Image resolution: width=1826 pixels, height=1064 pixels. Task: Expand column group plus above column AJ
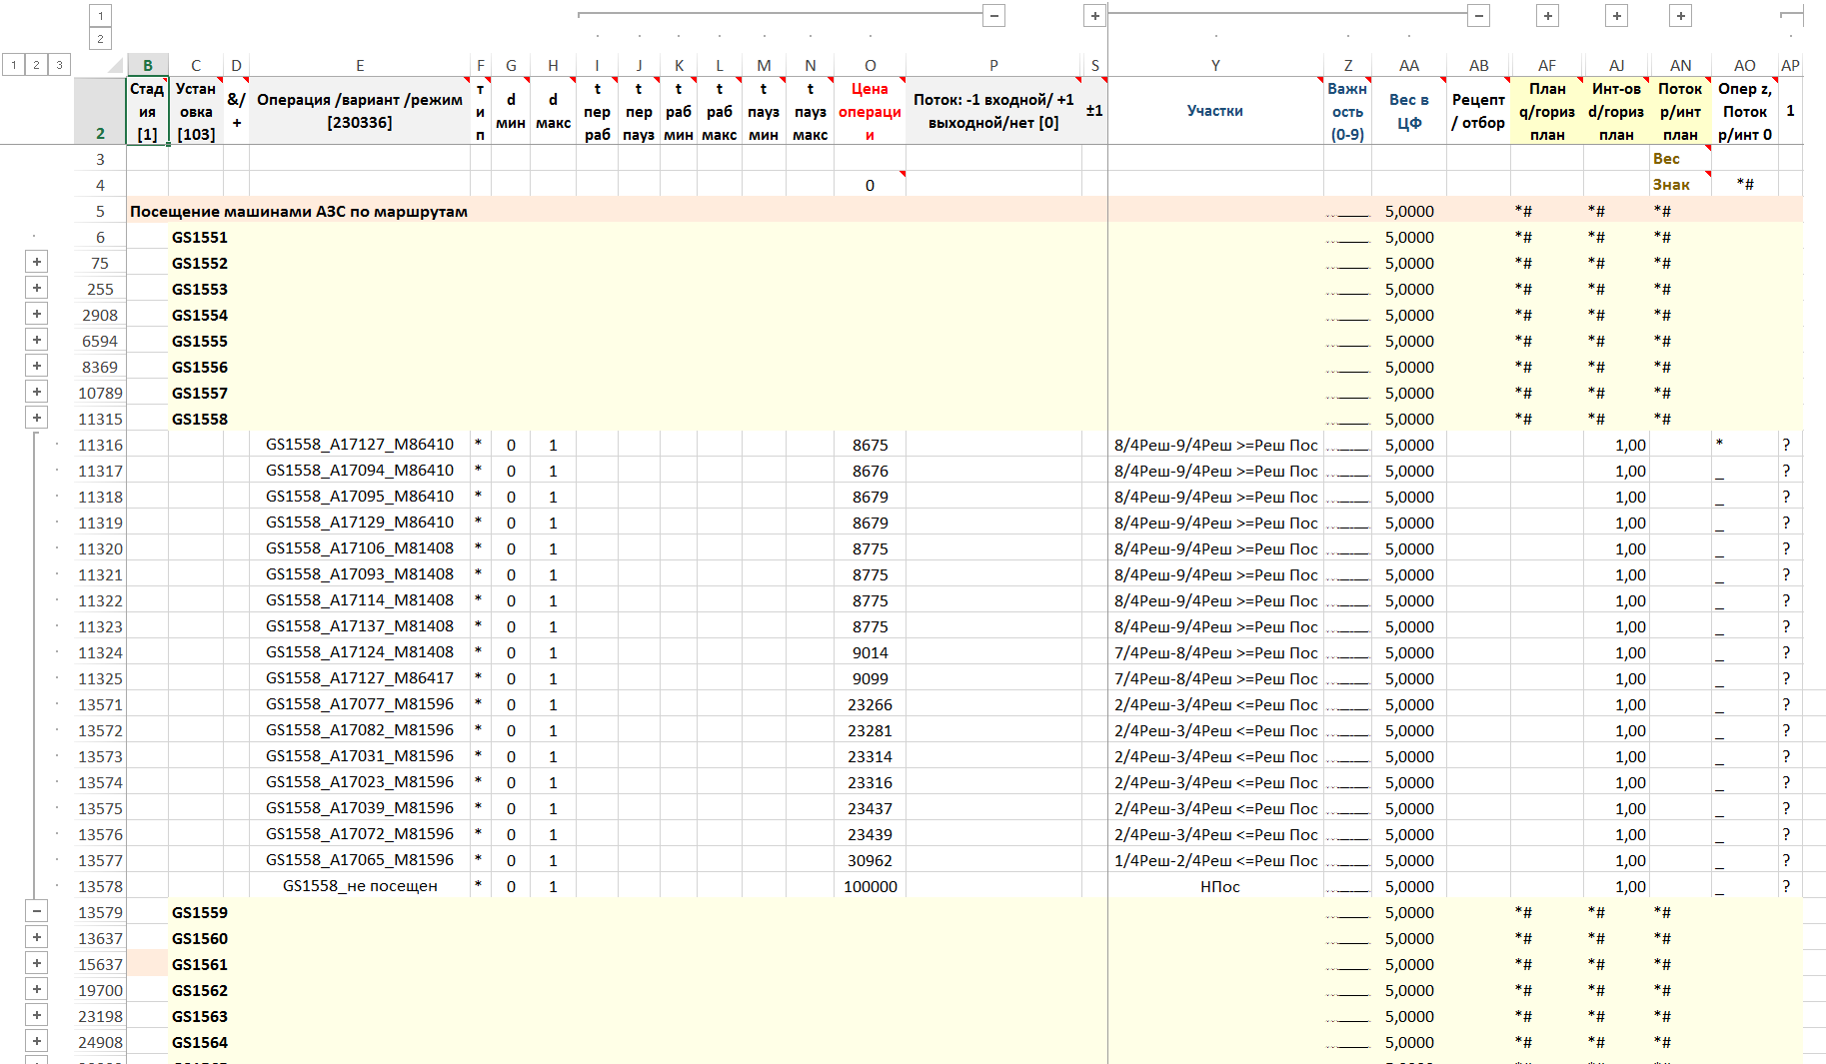coord(1617,15)
